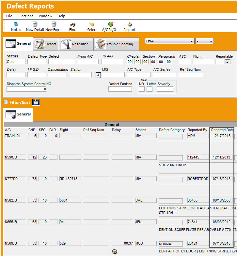Image resolution: width=237 pixels, height=256 pixels.
Task: Click the MIS input field
Action: click(113, 75)
